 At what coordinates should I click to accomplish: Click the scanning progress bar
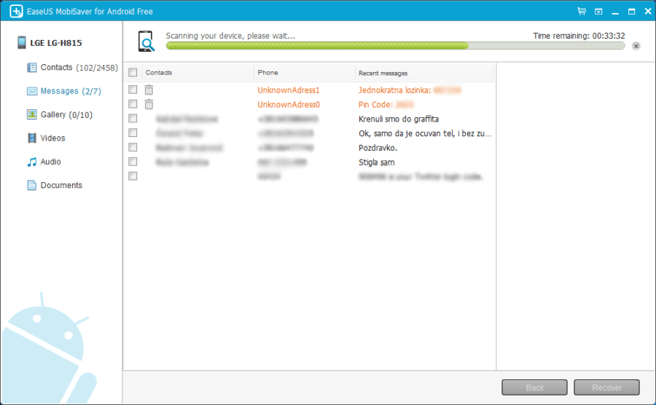click(395, 46)
